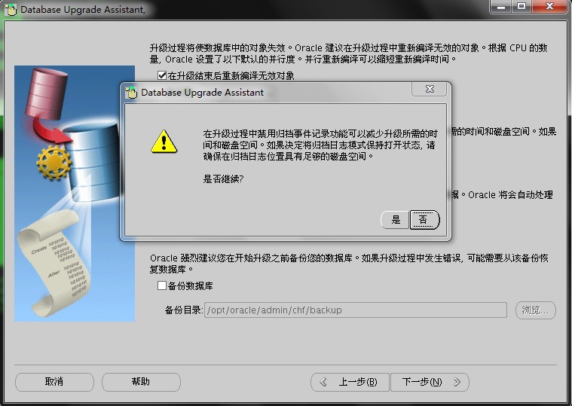Close the Database Upgrade Assistant warning dialog
Image resolution: width=572 pixels, height=406 pixels.
[430, 89]
